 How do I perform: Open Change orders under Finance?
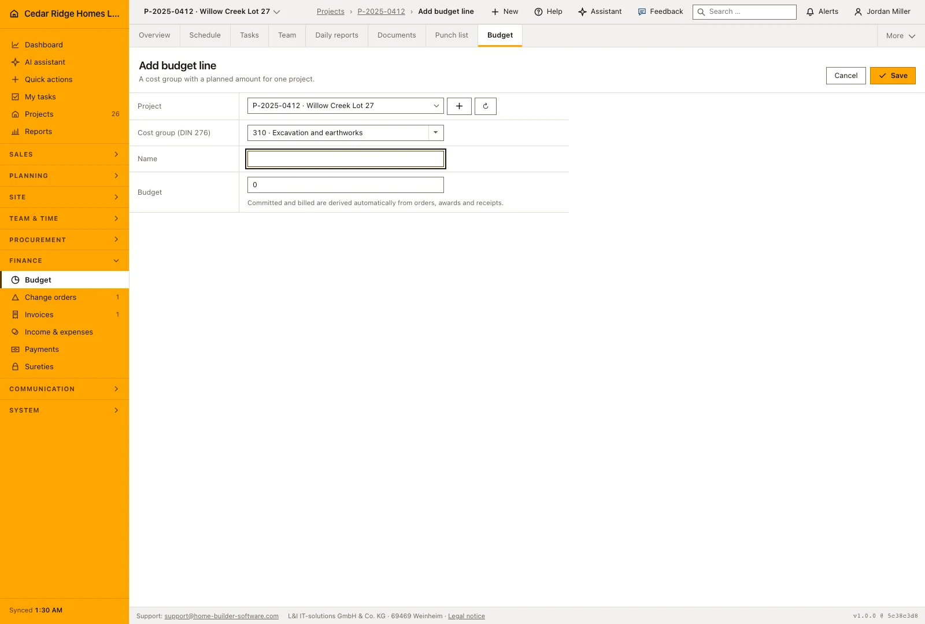(x=64, y=297)
